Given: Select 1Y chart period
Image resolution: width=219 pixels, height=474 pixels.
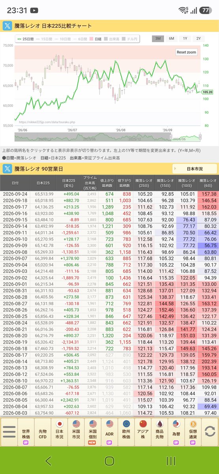Looking at the screenshot, I should [x=185, y=39].
